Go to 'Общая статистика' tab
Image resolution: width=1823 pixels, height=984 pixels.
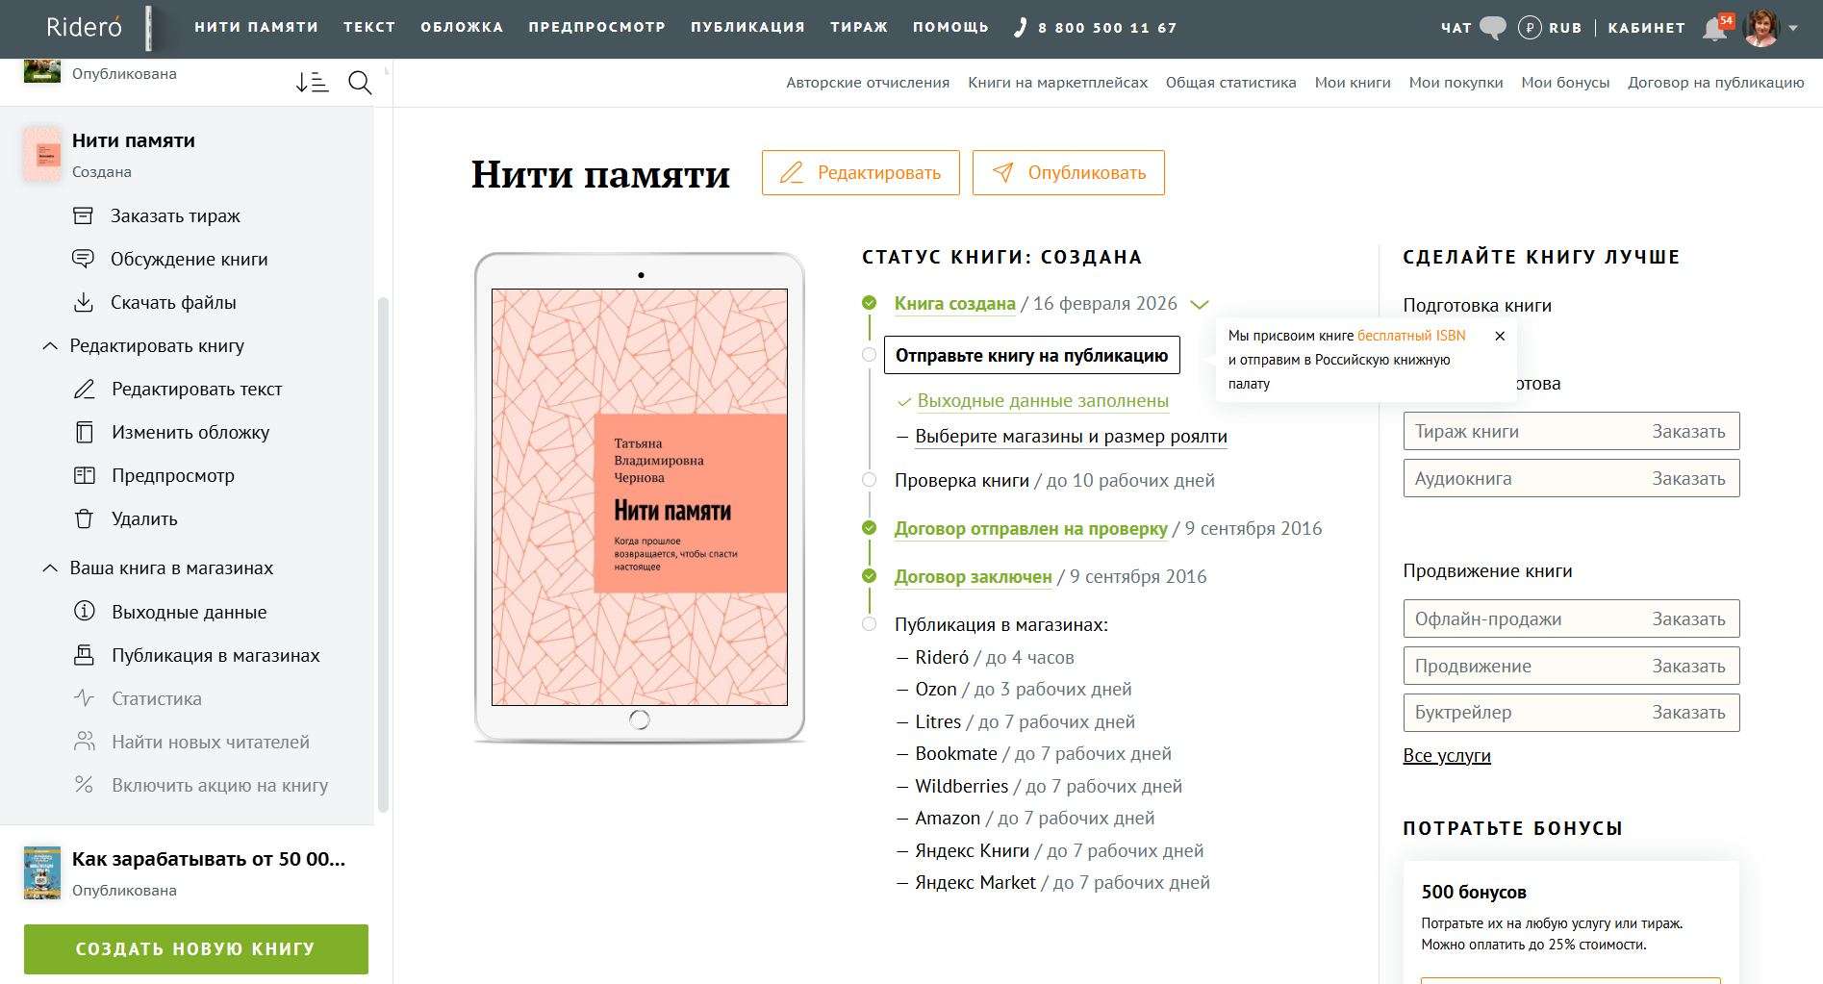[1230, 83]
